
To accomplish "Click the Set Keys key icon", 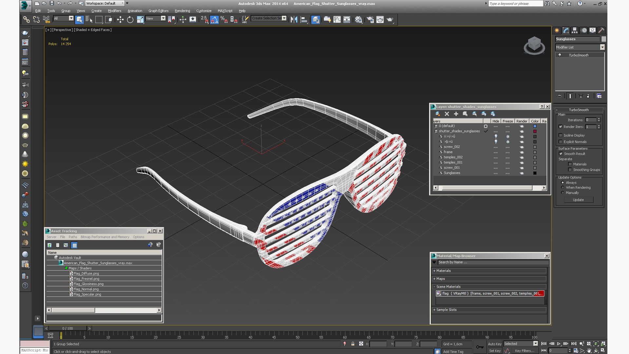I will [x=480, y=347].
